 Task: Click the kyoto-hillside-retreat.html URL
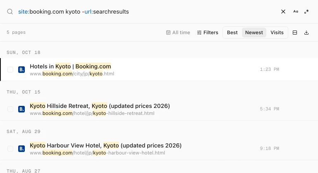click(92, 113)
